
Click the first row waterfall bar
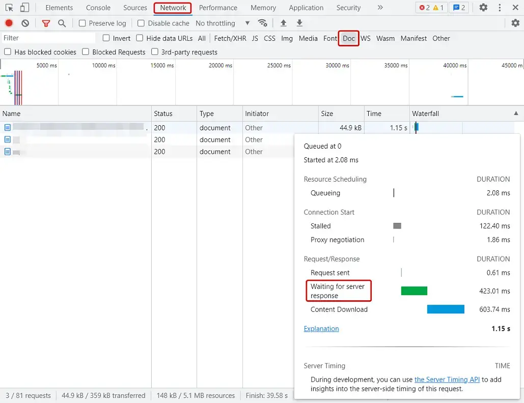(416, 127)
